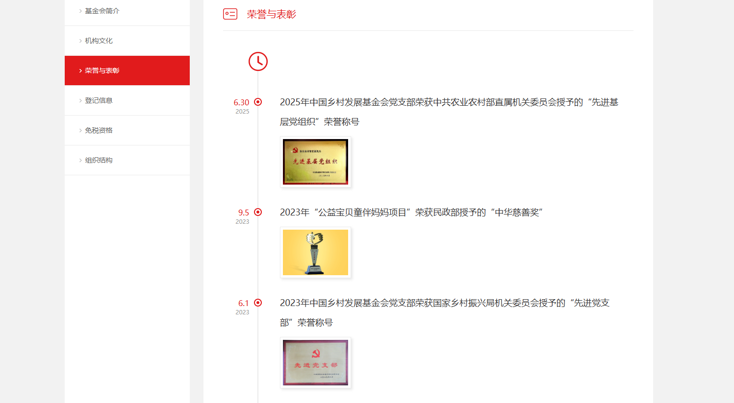Click the ID card icon beside 荣誉与表彰 heading

(x=230, y=14)
